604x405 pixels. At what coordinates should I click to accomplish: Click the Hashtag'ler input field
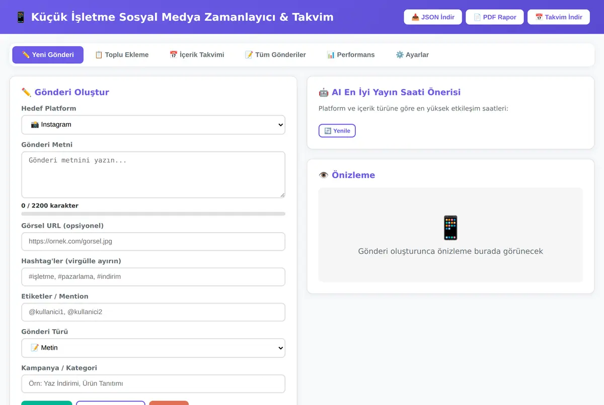pos(153,277)
